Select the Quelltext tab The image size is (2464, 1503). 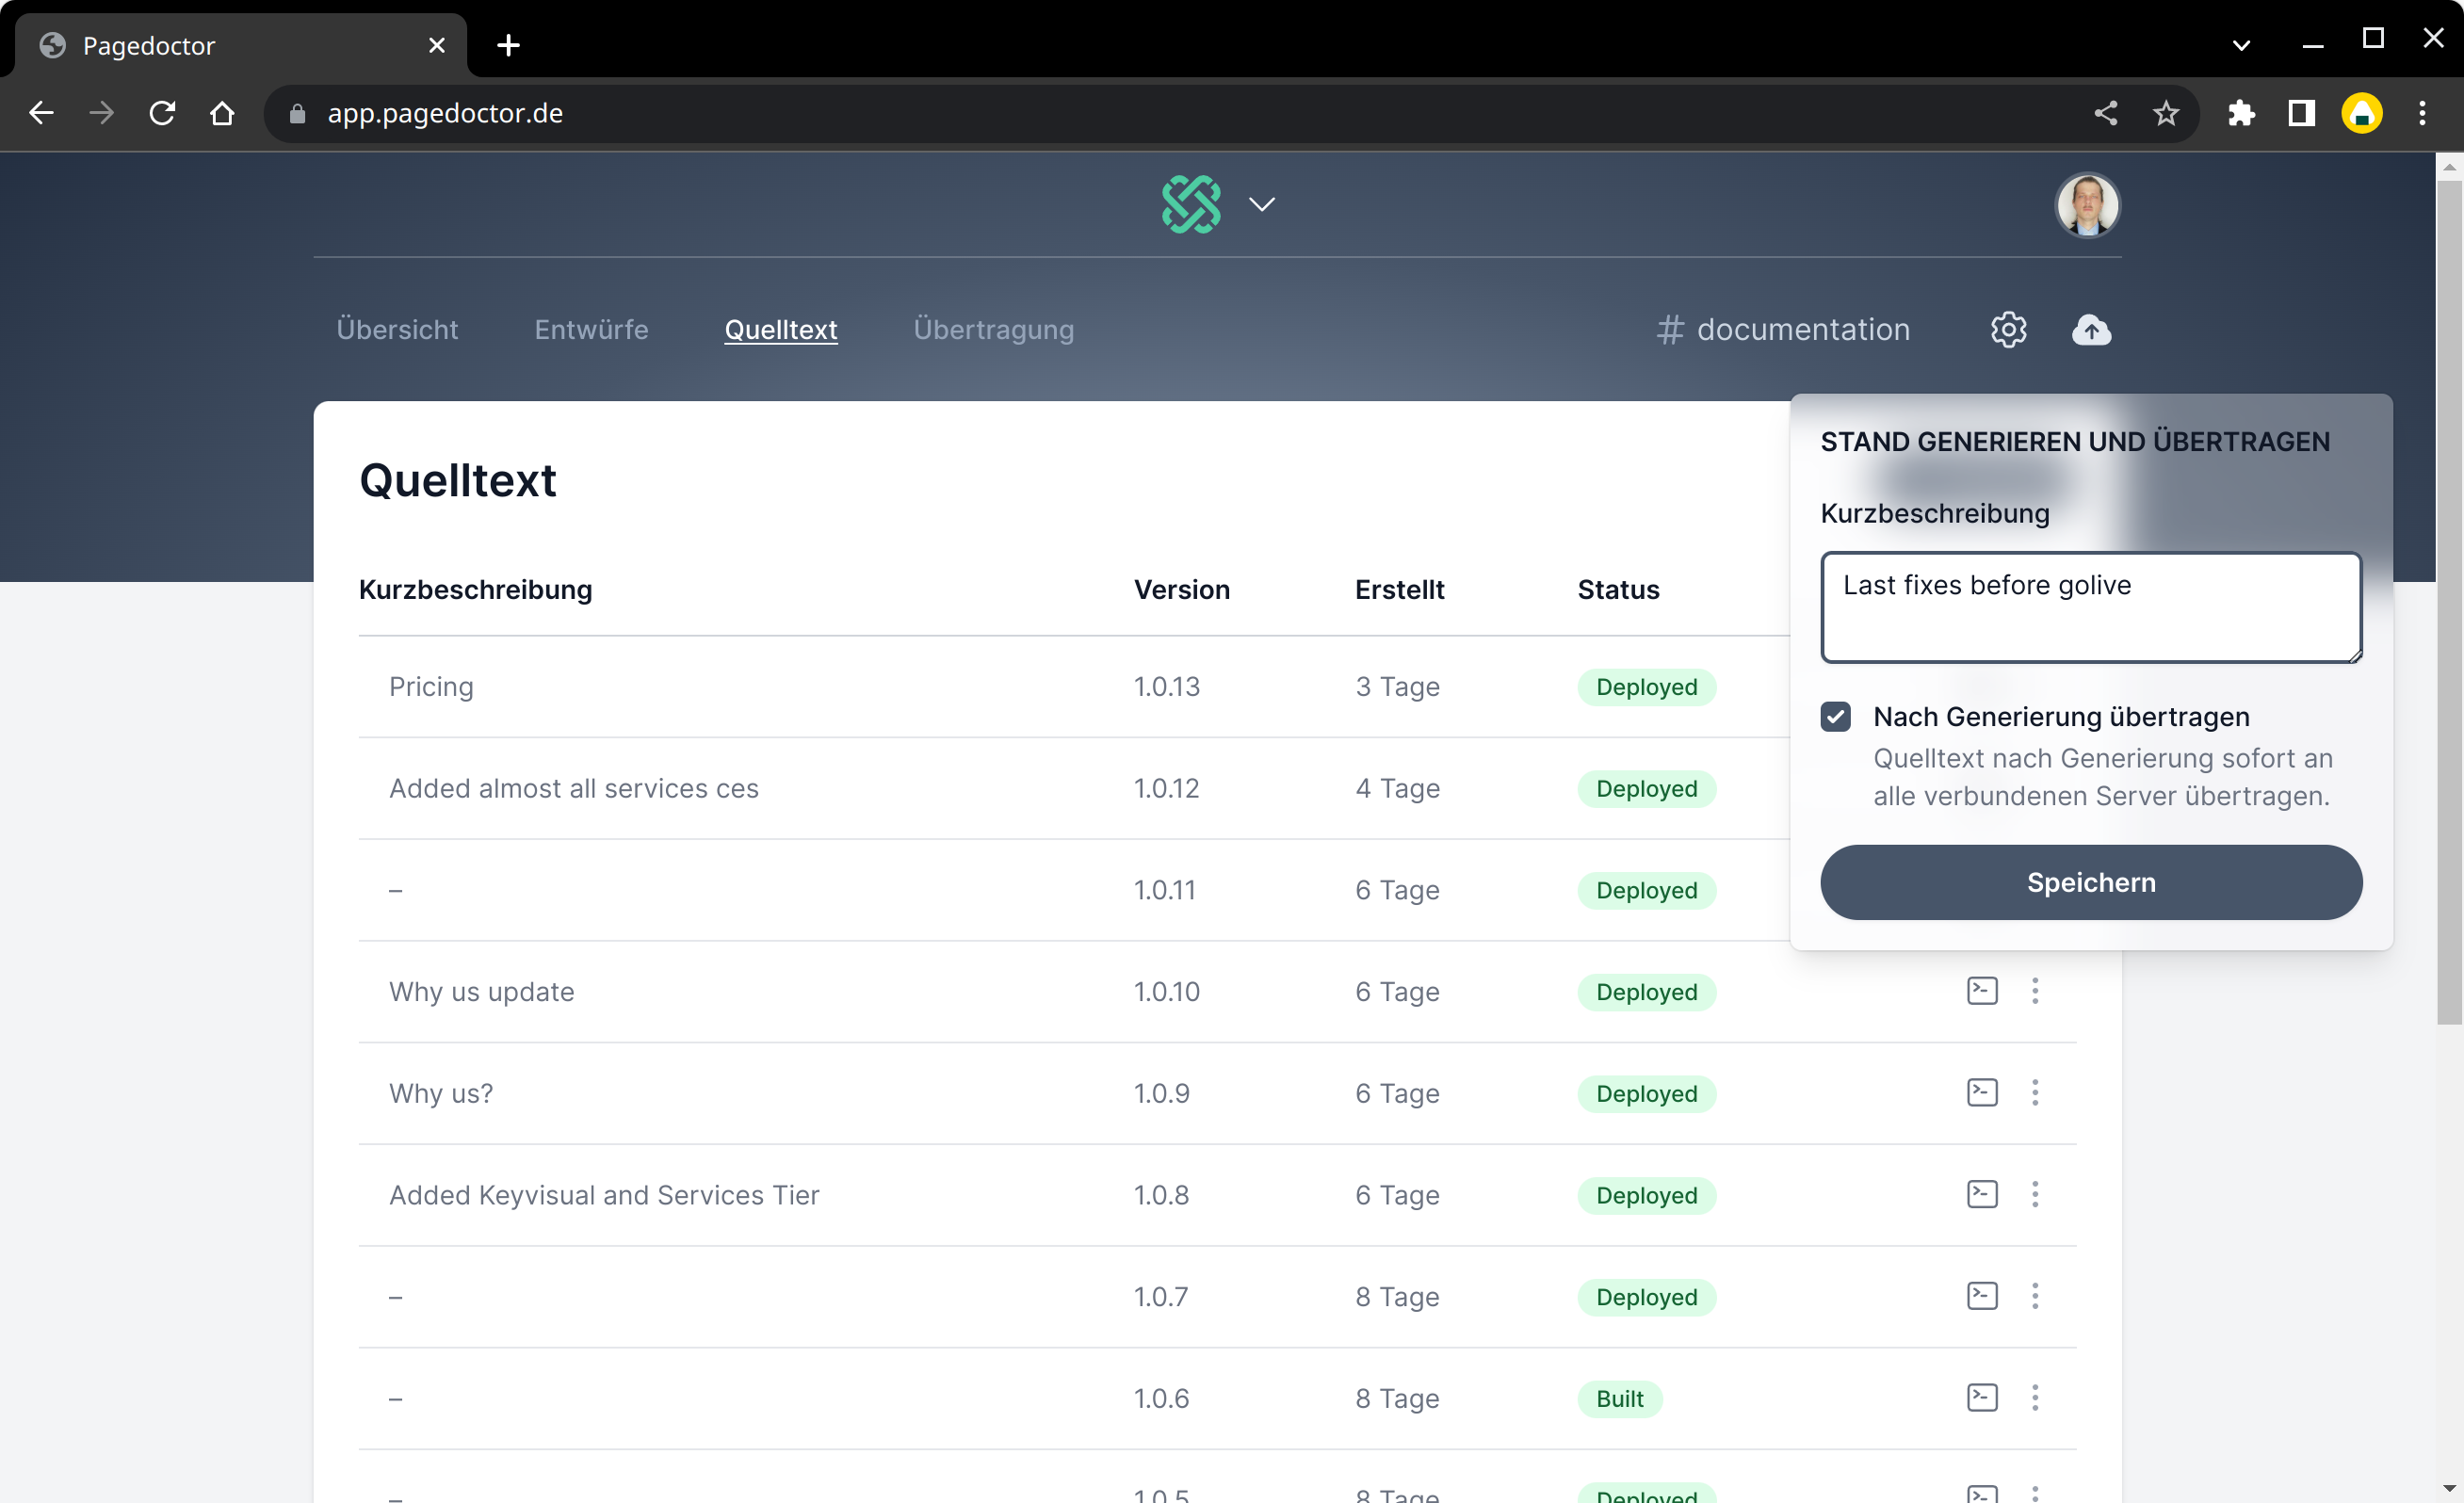pos(781,330)
